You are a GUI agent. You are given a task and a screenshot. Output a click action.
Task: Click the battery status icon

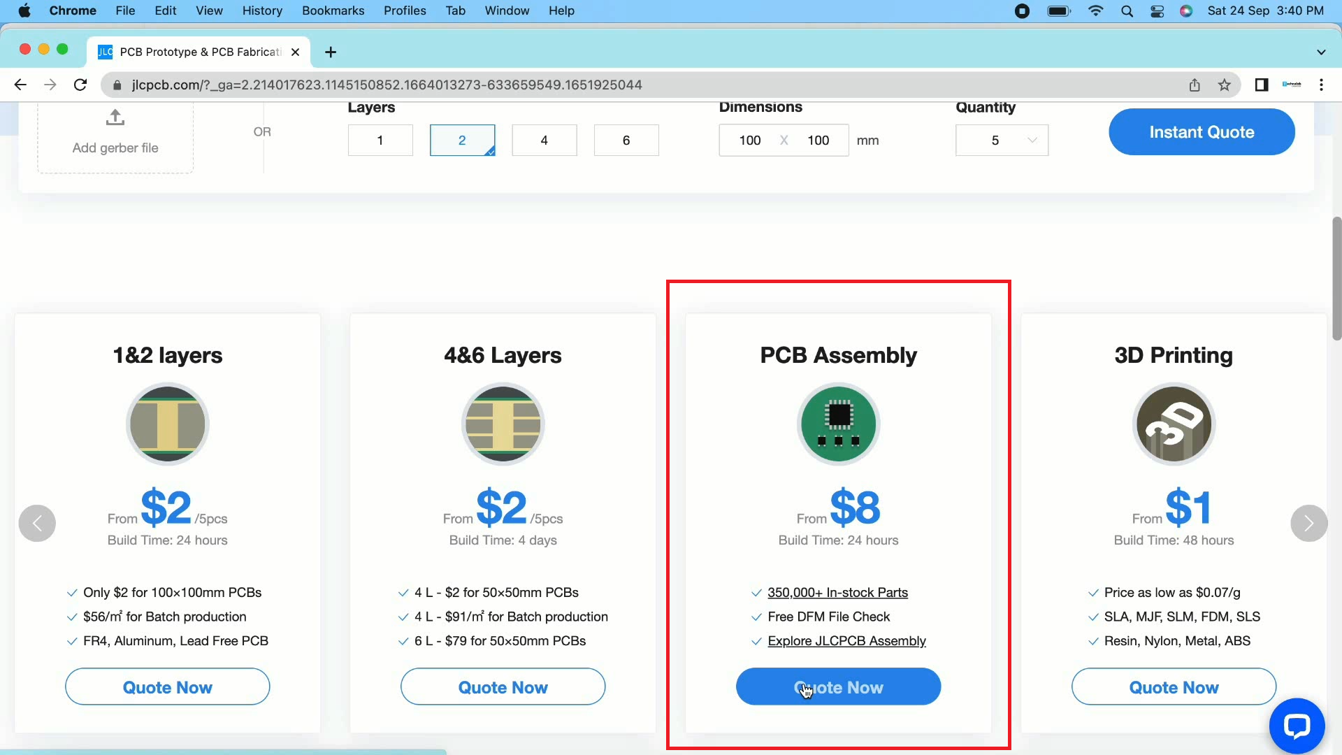pyautogui.click(x=1059, y=10)
